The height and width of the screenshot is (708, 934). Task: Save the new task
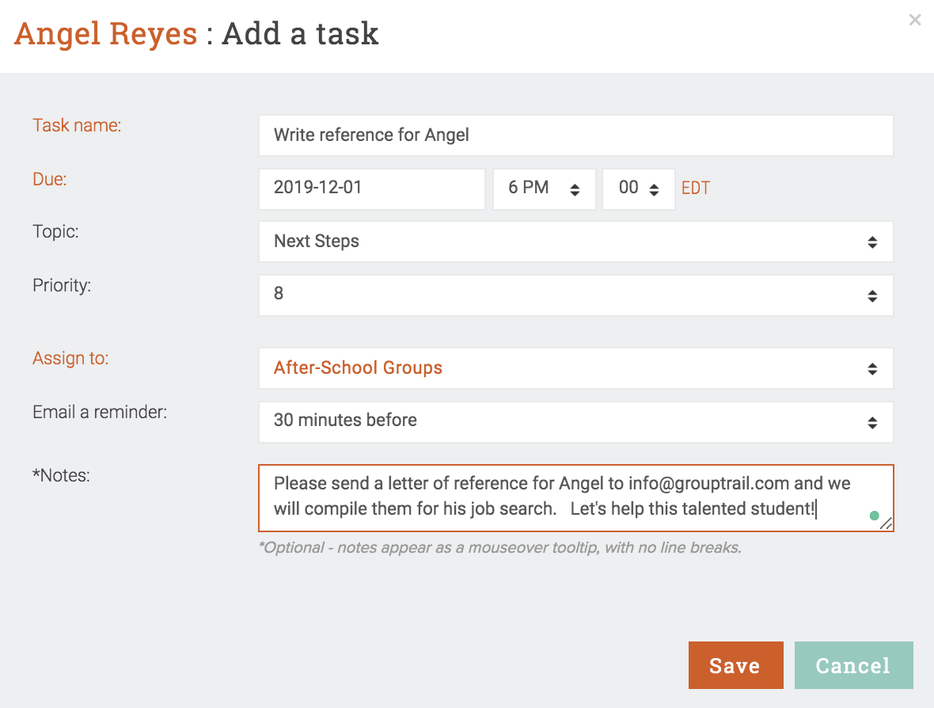[735, 665]
